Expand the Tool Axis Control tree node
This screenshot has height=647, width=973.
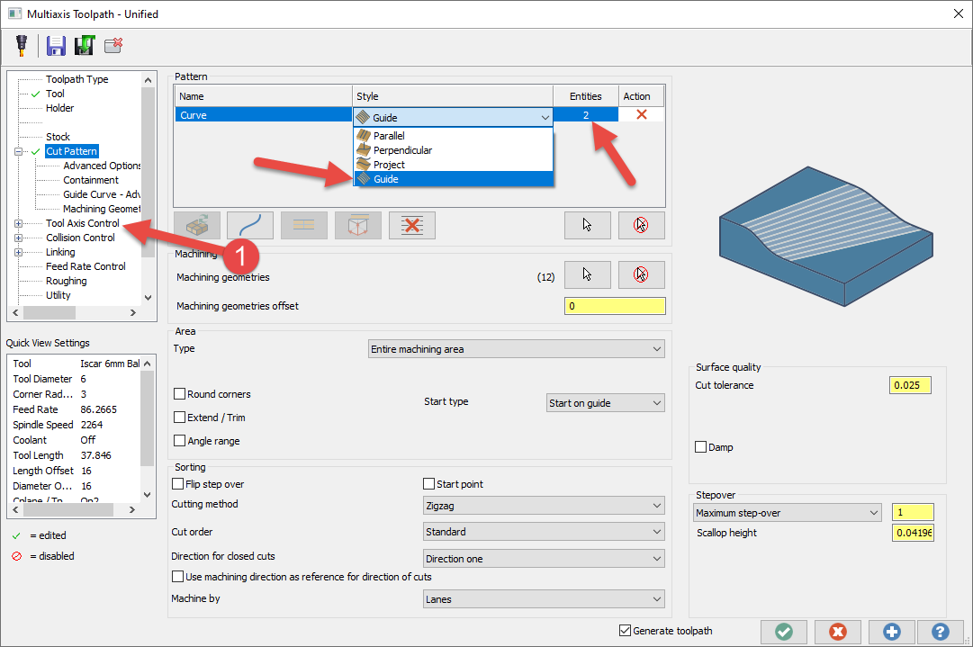19,223
